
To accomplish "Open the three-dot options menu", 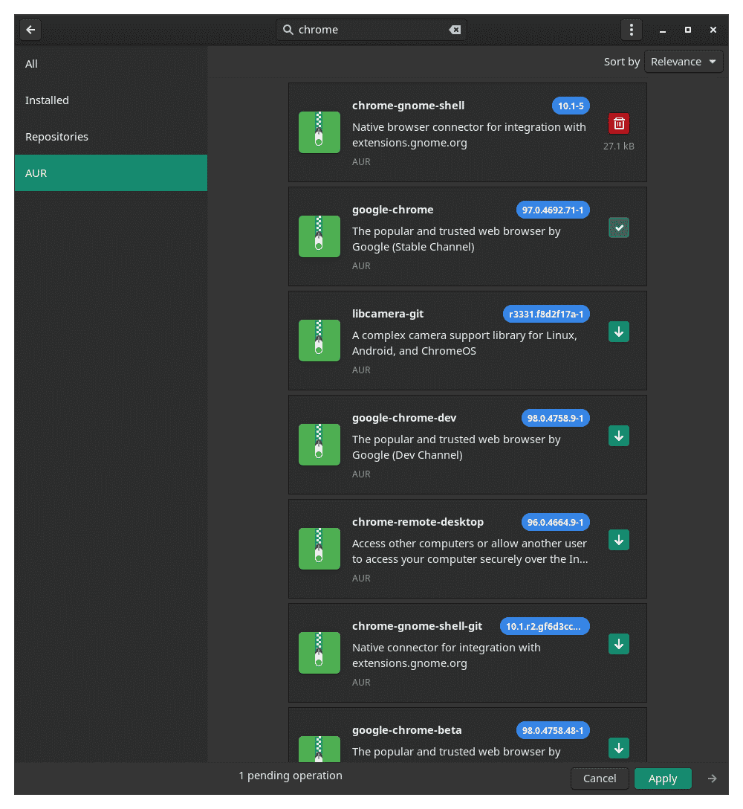I will [x=631, y=30].
